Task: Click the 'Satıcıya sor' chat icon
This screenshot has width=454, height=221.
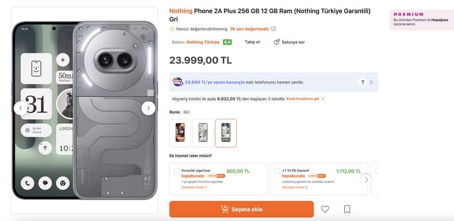Action: tap(277, 42)
